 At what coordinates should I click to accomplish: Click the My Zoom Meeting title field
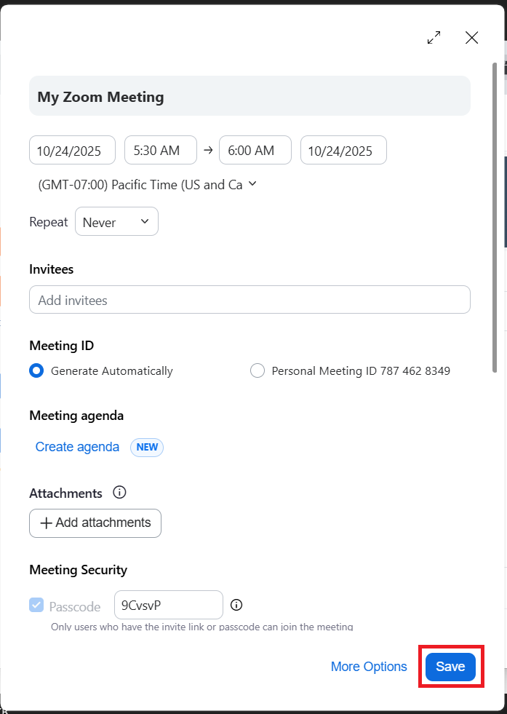pyautogui.click(x=249, y=97)
